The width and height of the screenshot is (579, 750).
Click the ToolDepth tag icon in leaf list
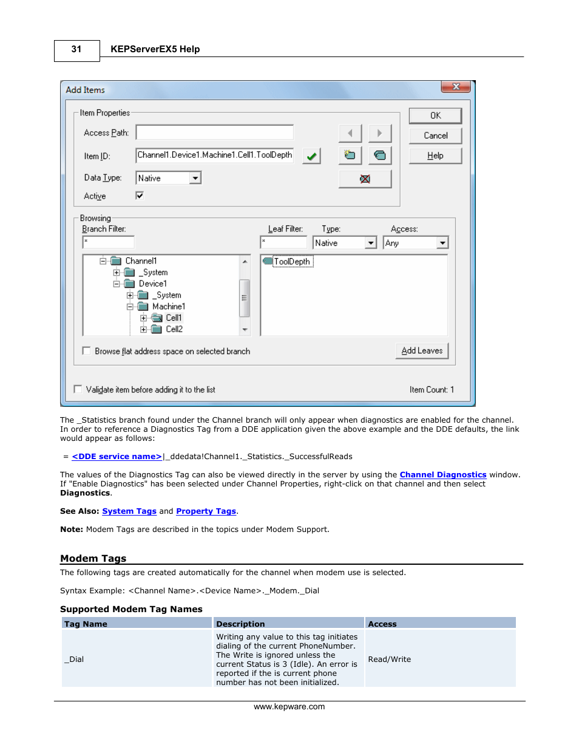click(268, 261)
